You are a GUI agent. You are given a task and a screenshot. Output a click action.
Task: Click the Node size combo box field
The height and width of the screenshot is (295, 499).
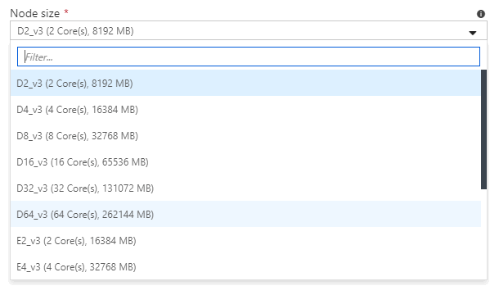[249, 30]
